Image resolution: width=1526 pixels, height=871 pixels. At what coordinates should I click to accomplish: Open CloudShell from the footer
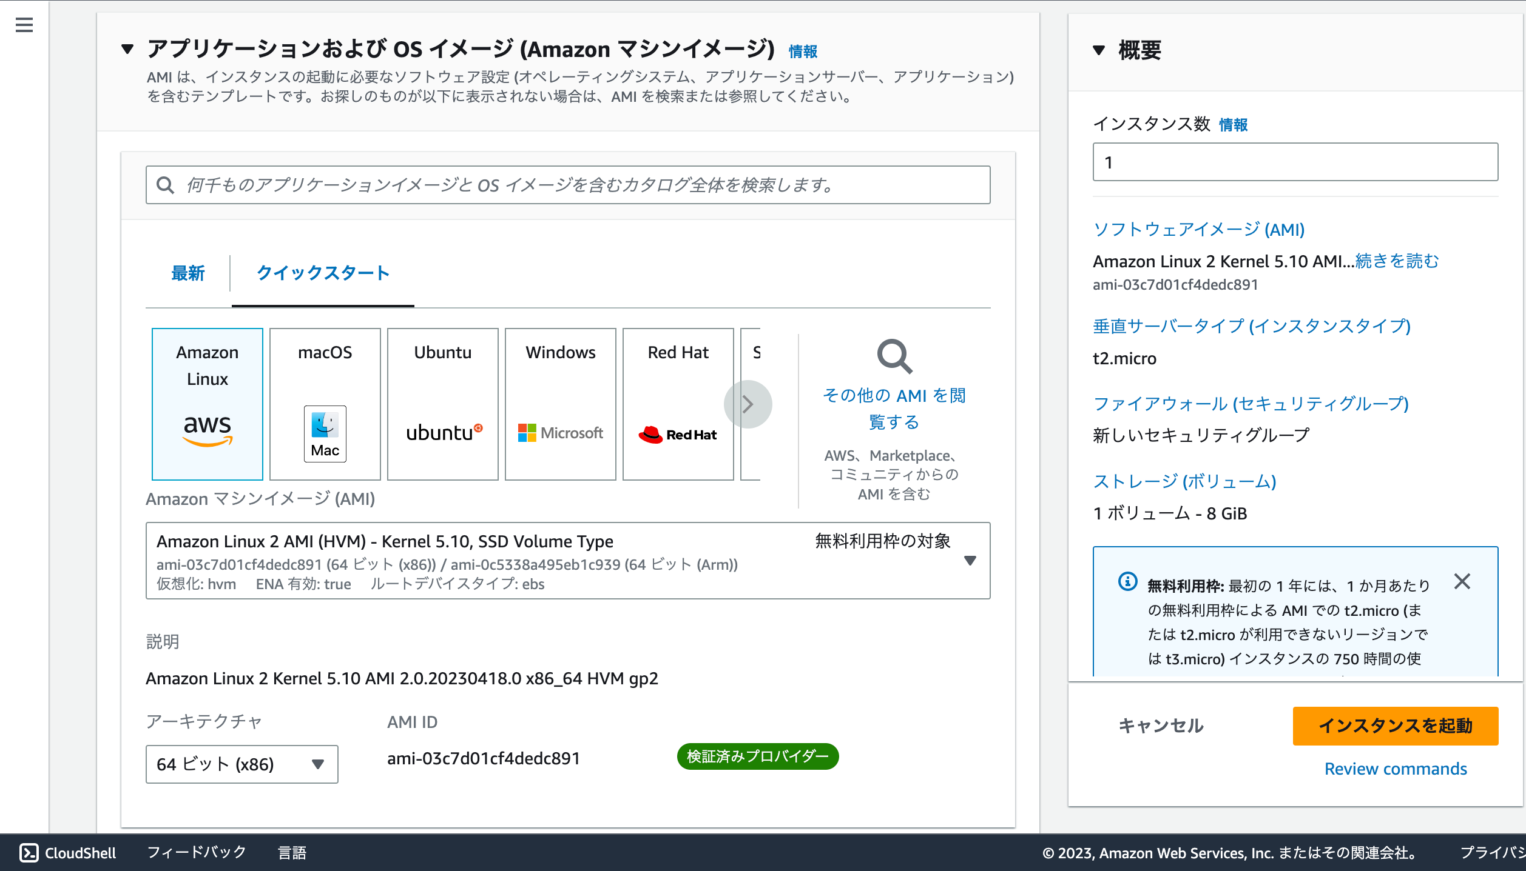[x=68, y=853]
